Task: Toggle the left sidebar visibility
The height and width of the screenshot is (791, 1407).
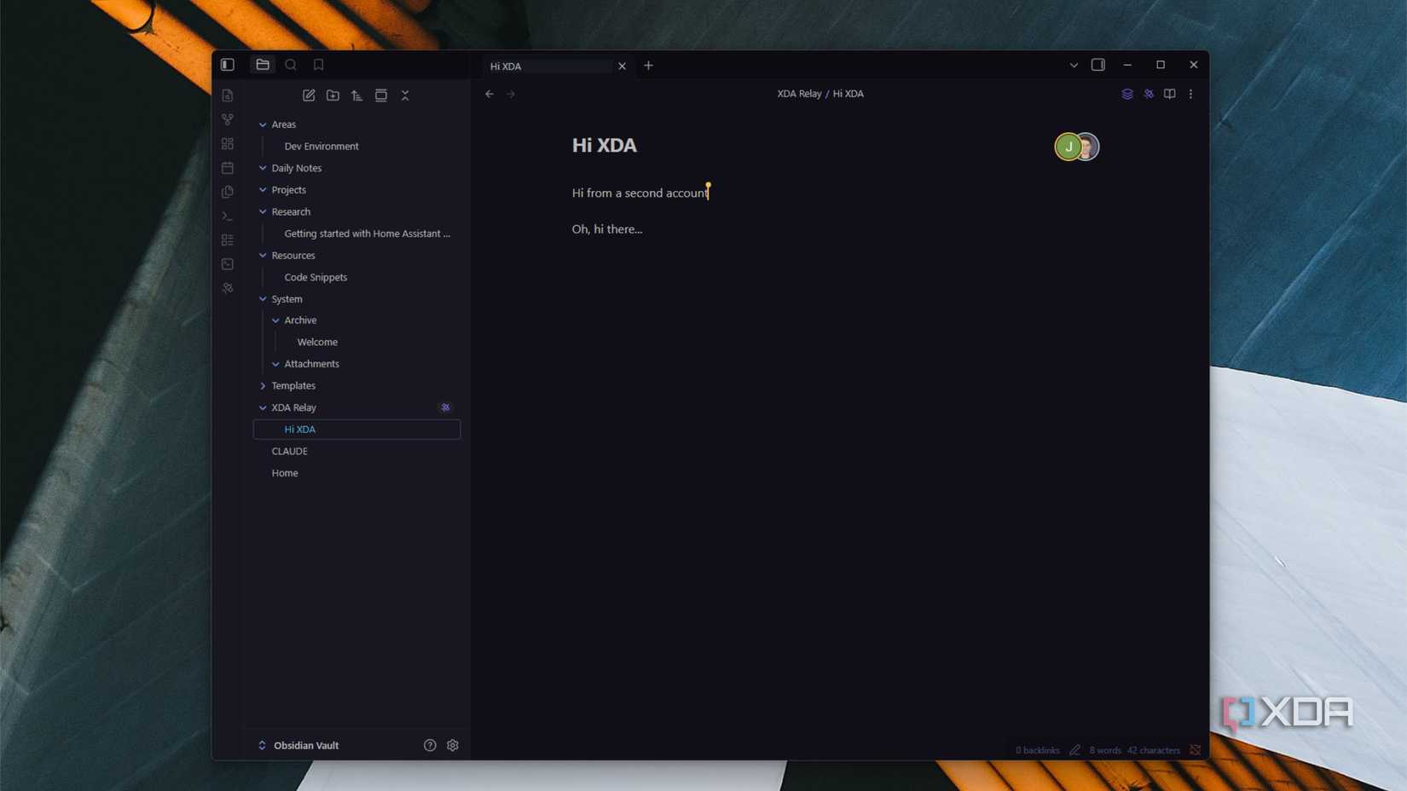Action: (227, 64)
